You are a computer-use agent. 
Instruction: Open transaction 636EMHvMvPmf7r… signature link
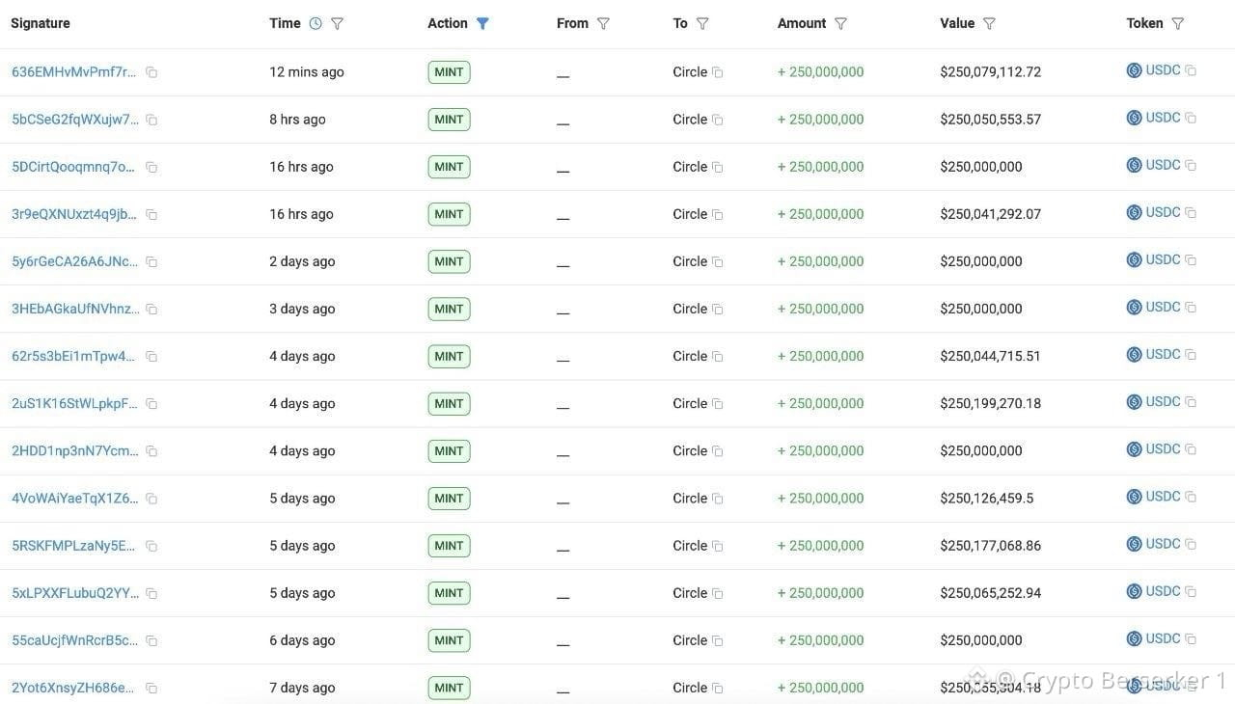[74, 72]
